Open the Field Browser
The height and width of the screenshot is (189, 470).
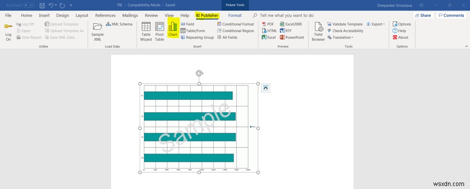click(318, 32)
